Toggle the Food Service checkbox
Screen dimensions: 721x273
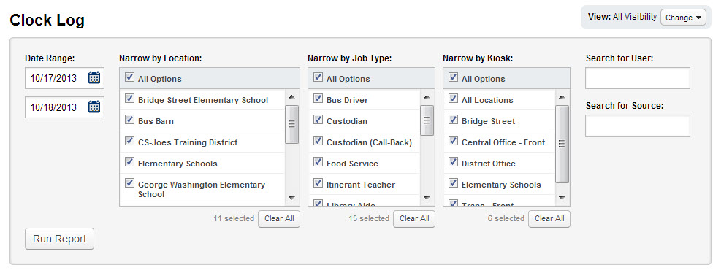click(x=318, y=162)
